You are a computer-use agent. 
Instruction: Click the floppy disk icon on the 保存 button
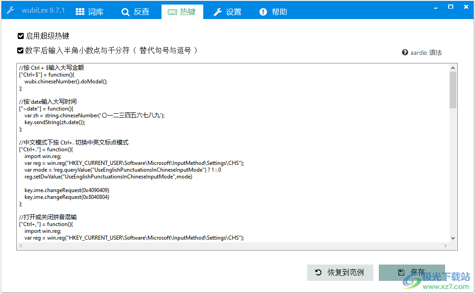(401, 272)
